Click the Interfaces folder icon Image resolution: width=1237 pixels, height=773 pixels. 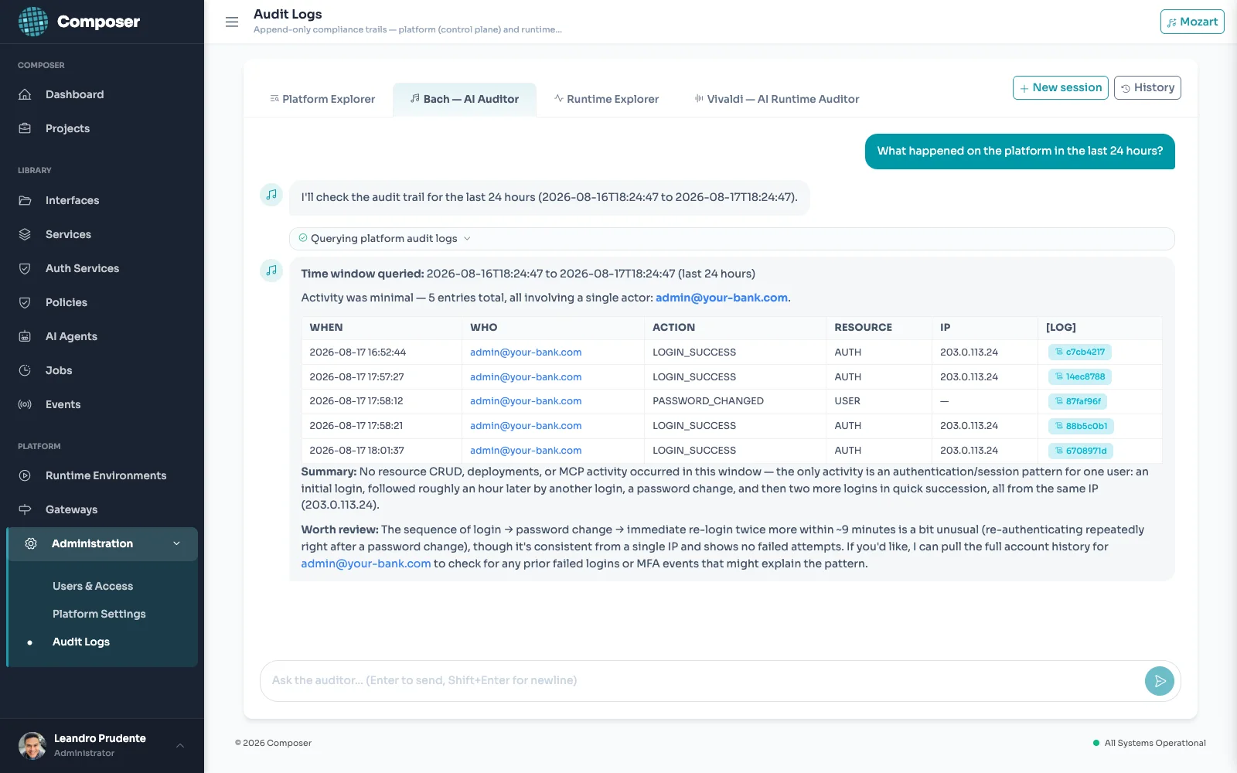(25, 200)
